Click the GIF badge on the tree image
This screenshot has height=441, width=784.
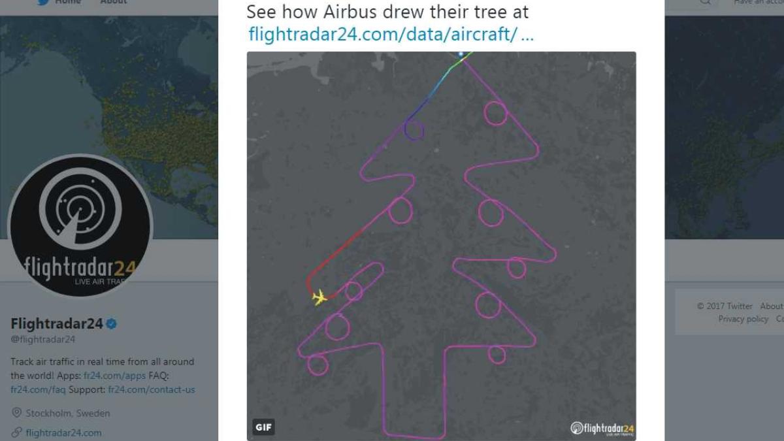click(264, 426)
